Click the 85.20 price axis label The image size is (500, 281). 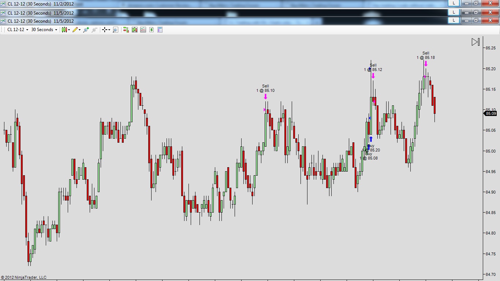[491, 69]
